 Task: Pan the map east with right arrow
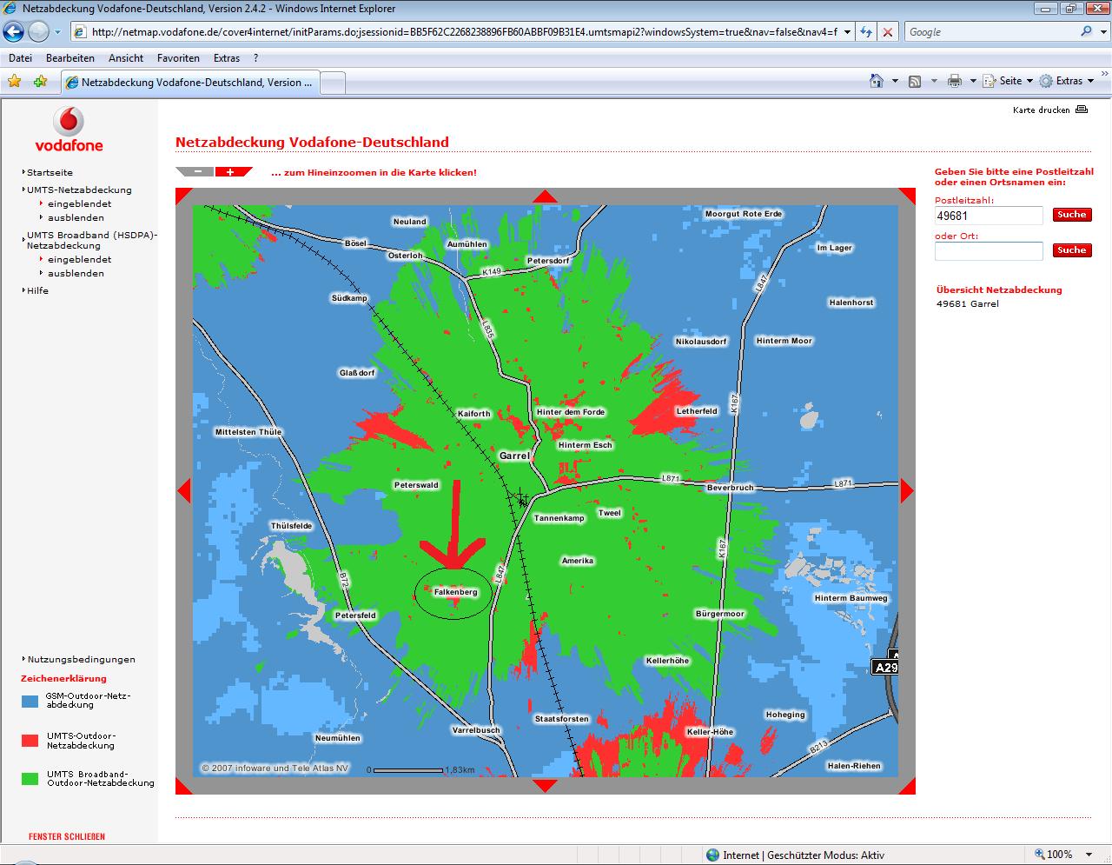[x=908, y=491]
